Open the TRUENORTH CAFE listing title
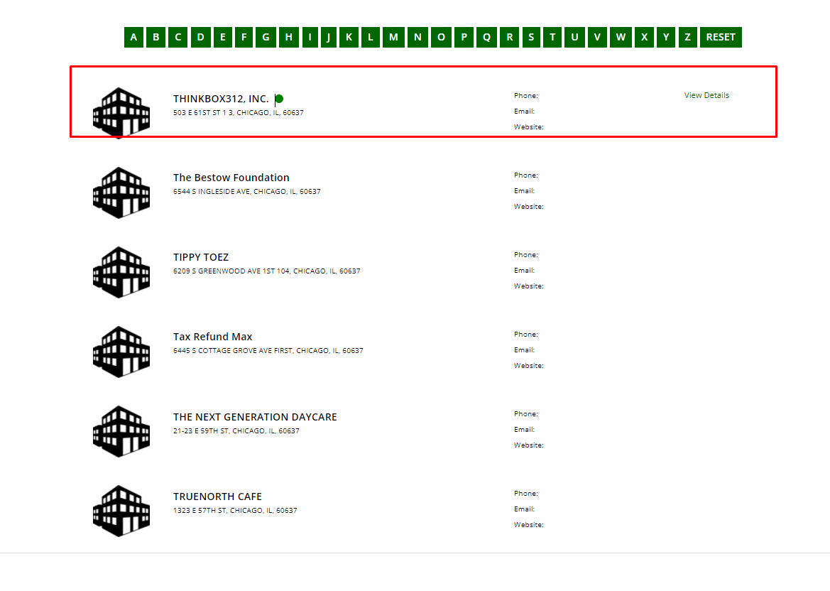 pyautogui.click(x=217, y=497)
